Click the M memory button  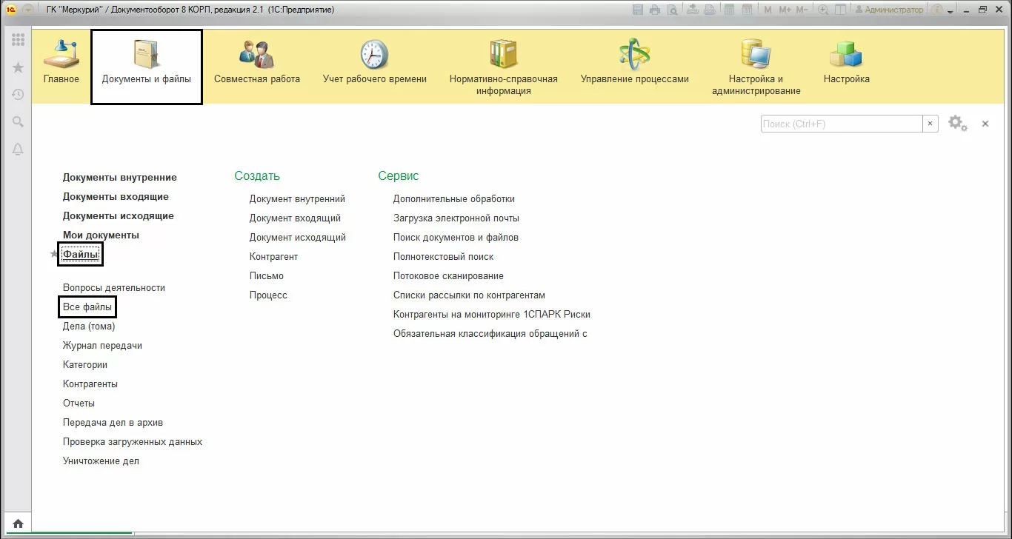click(x=768, y=10)
